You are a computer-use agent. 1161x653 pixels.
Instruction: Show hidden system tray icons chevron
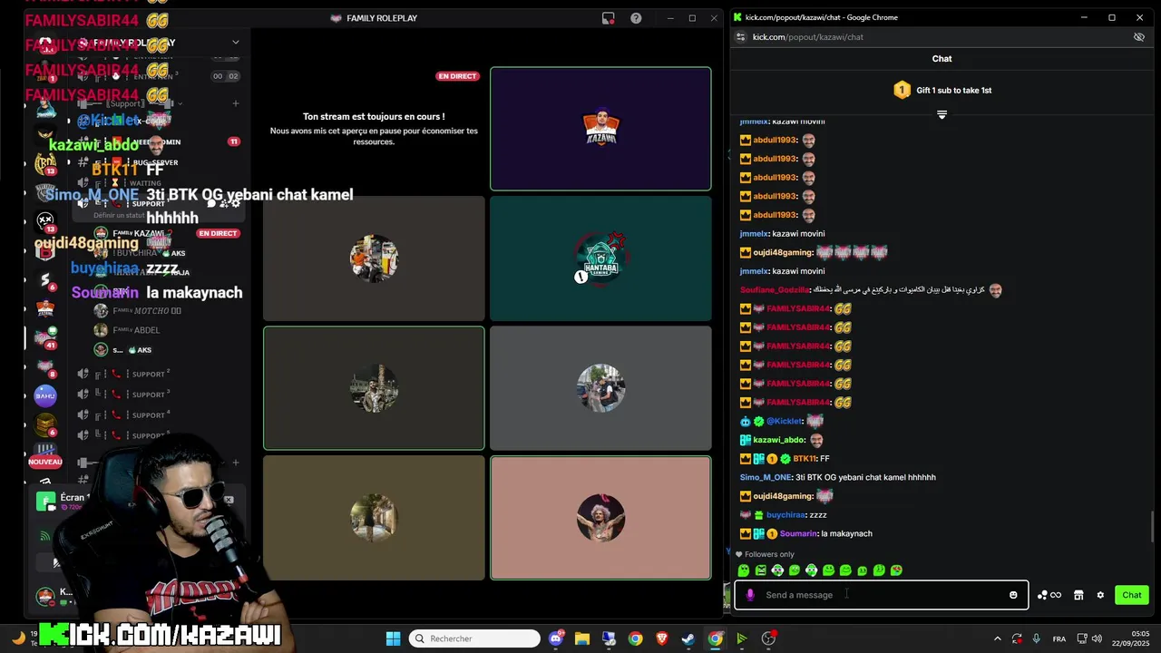tap(998, 638)
